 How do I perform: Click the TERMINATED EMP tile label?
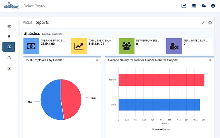point(196,41)
